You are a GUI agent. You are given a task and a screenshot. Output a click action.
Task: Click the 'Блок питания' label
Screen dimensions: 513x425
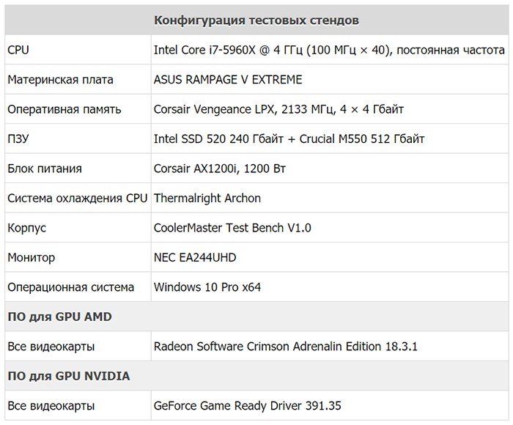(x=45, y=169)
